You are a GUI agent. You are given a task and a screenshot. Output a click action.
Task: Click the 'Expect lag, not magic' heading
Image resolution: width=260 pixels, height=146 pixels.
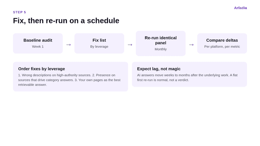tap(159, 69)
